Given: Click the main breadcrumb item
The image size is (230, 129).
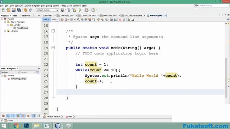Looking at the screenshot, I should tap(70, 116).
